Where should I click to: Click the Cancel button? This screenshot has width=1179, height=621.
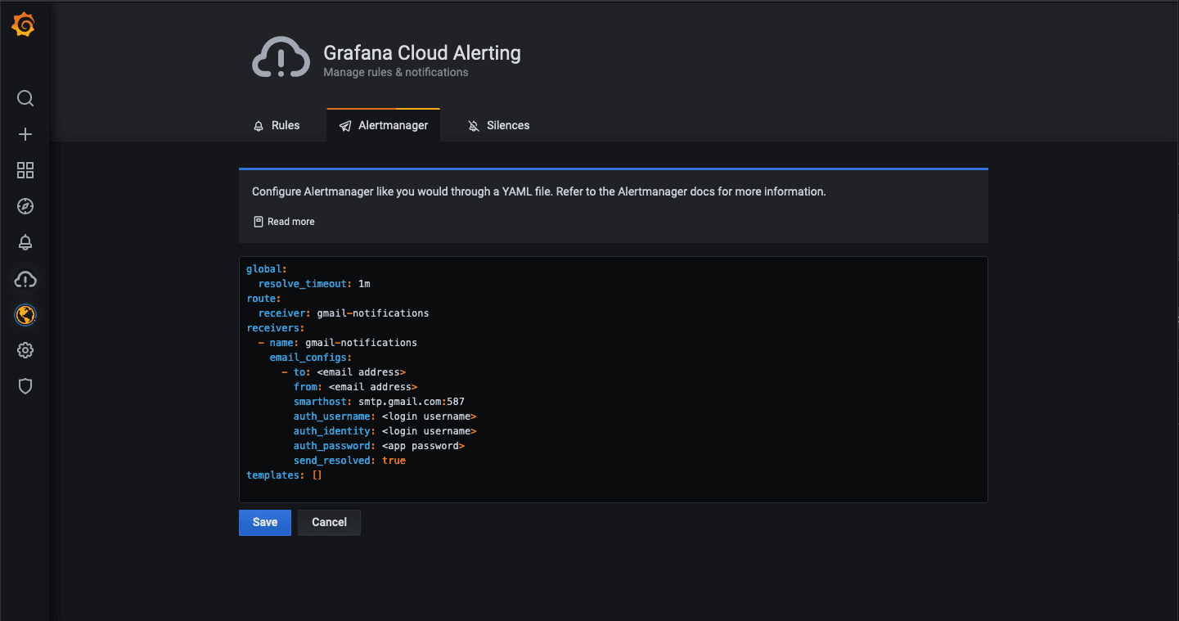pyautogui.click(x=329, y=523)
